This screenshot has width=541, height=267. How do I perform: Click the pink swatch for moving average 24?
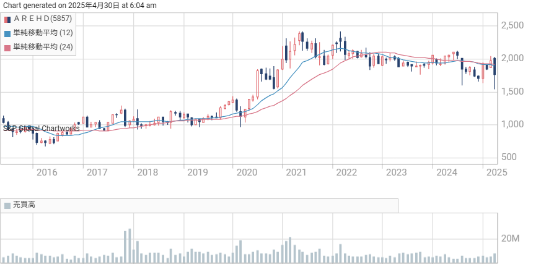pyautogui.click(x=7, y=48)
